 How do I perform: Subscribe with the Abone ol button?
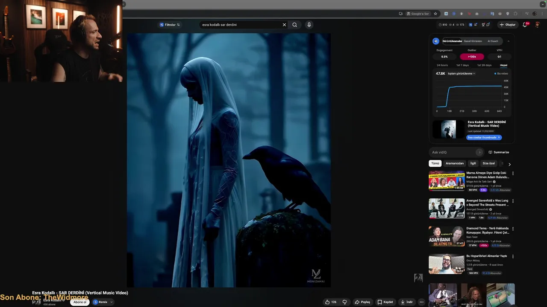(x=80, y=302)
